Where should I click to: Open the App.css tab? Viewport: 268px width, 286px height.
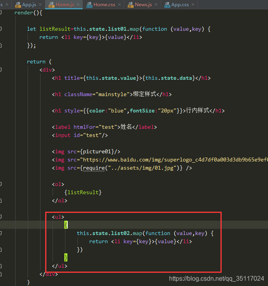click(x=180, y=5)
